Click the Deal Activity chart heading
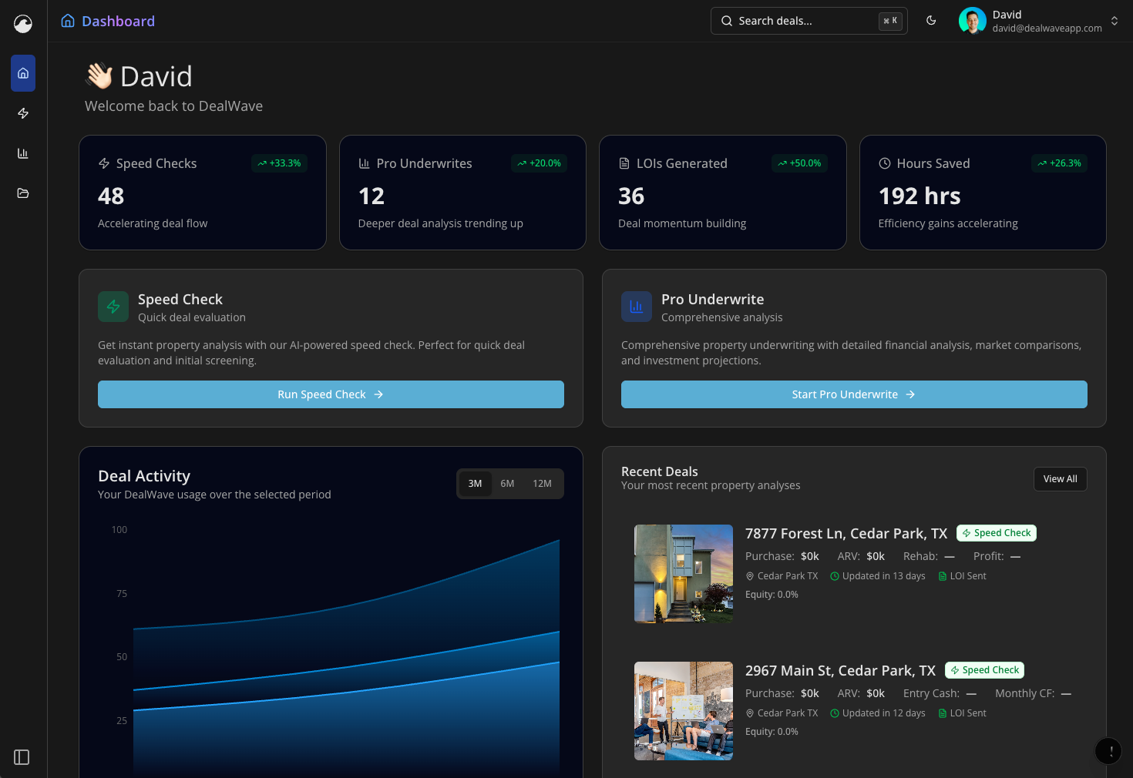 click(144, 476)
